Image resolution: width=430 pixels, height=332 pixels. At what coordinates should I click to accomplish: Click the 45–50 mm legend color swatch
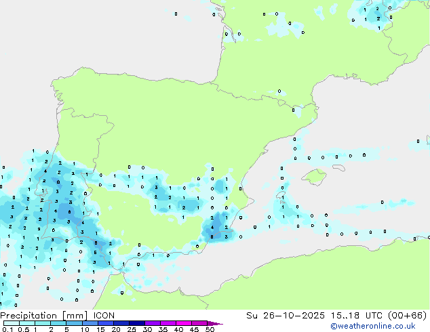[199, 323]
